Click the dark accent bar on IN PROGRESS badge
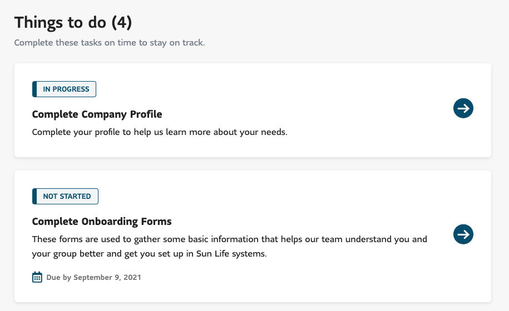Image resolution: width=509 pixels, height=311 pixels. [34, 89]
